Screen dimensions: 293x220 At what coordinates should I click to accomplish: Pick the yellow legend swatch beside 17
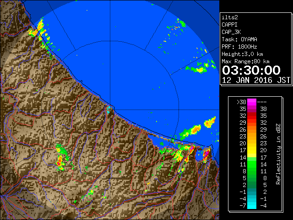coord(252,150)
